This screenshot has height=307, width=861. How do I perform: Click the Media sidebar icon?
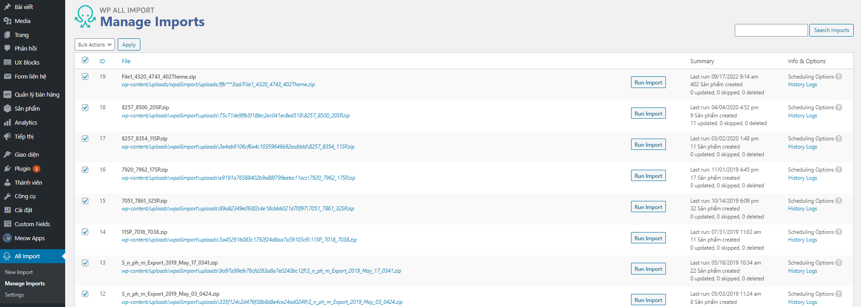(x=7, y=21)
